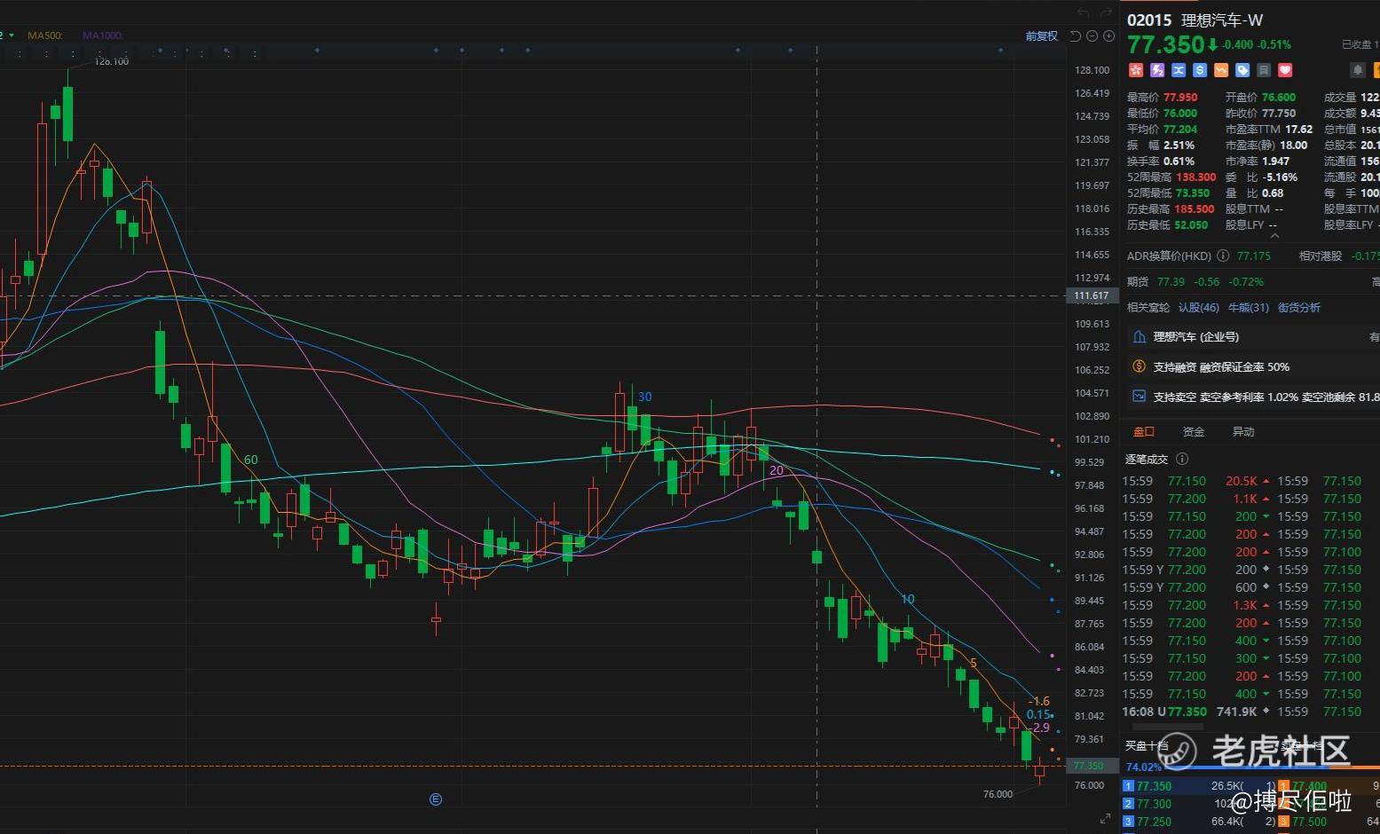1380x834 pixels.
Task: Click the stock name 理想汽车-W
Action: pyautogui.click(x=1222, y=20)
